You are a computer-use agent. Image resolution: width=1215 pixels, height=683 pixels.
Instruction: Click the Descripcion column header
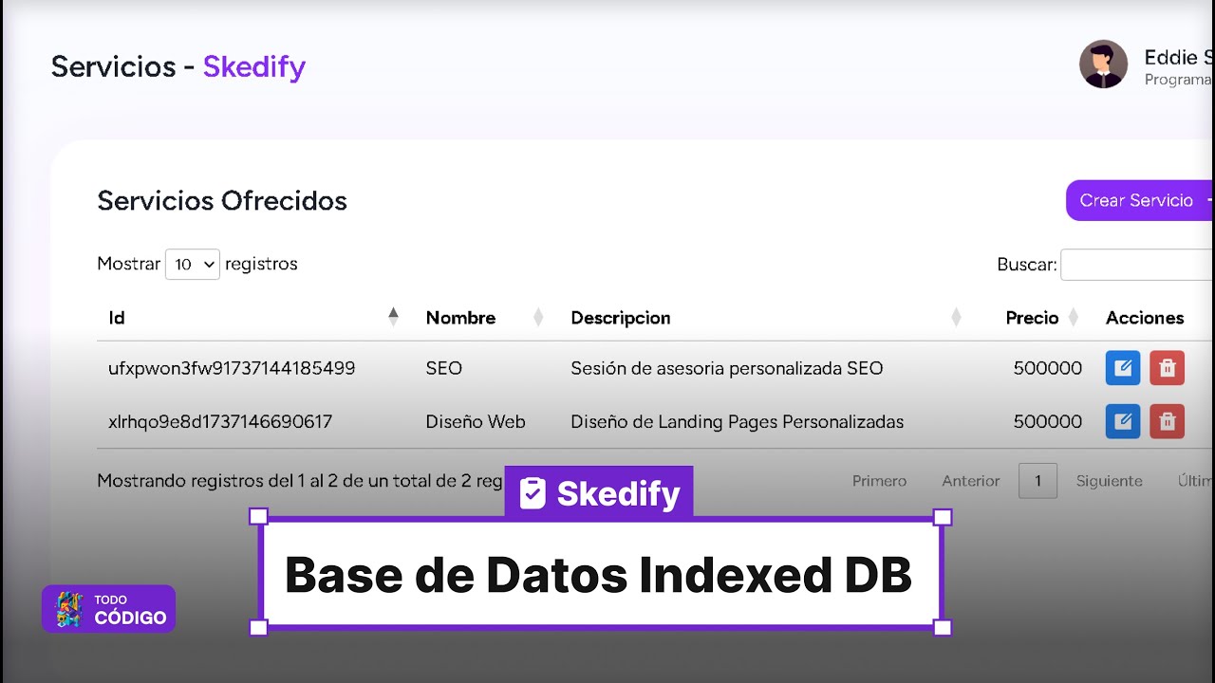click(x=621, y=318)
